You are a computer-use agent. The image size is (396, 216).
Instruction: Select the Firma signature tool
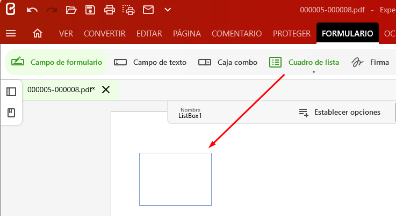[370, 62]
